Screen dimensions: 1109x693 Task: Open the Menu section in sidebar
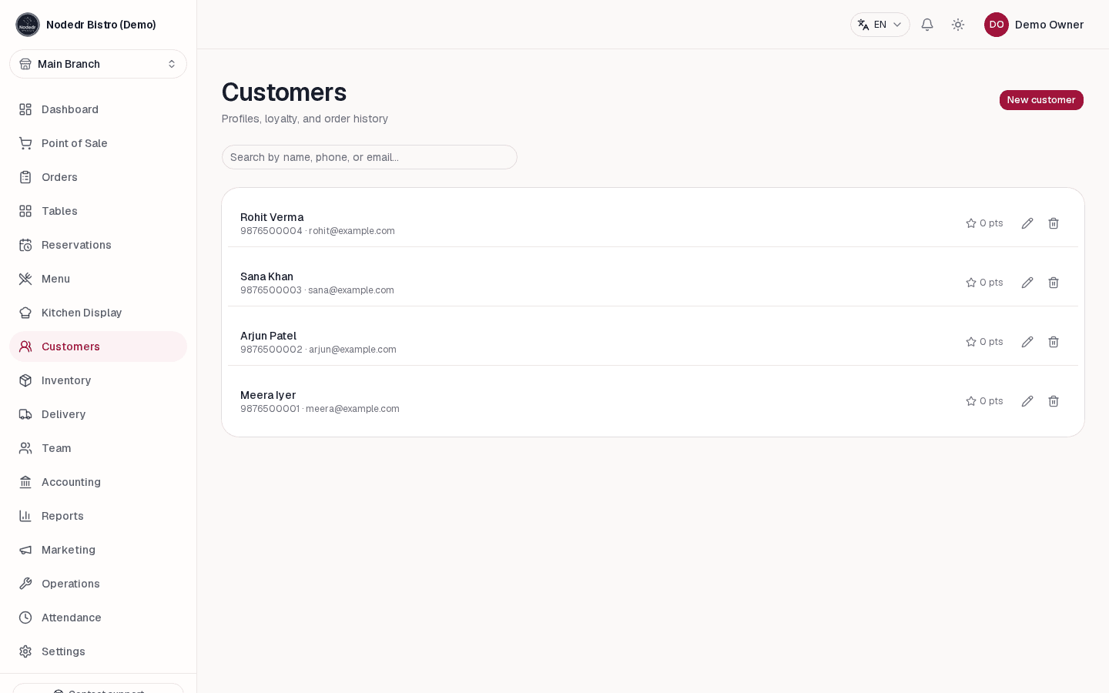[98, 279]
